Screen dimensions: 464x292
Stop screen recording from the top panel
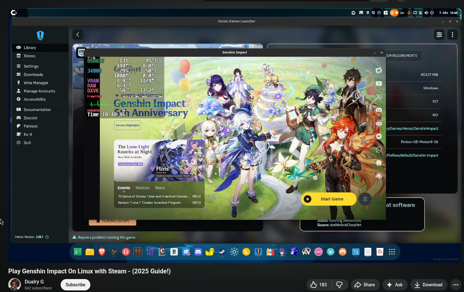394,13
